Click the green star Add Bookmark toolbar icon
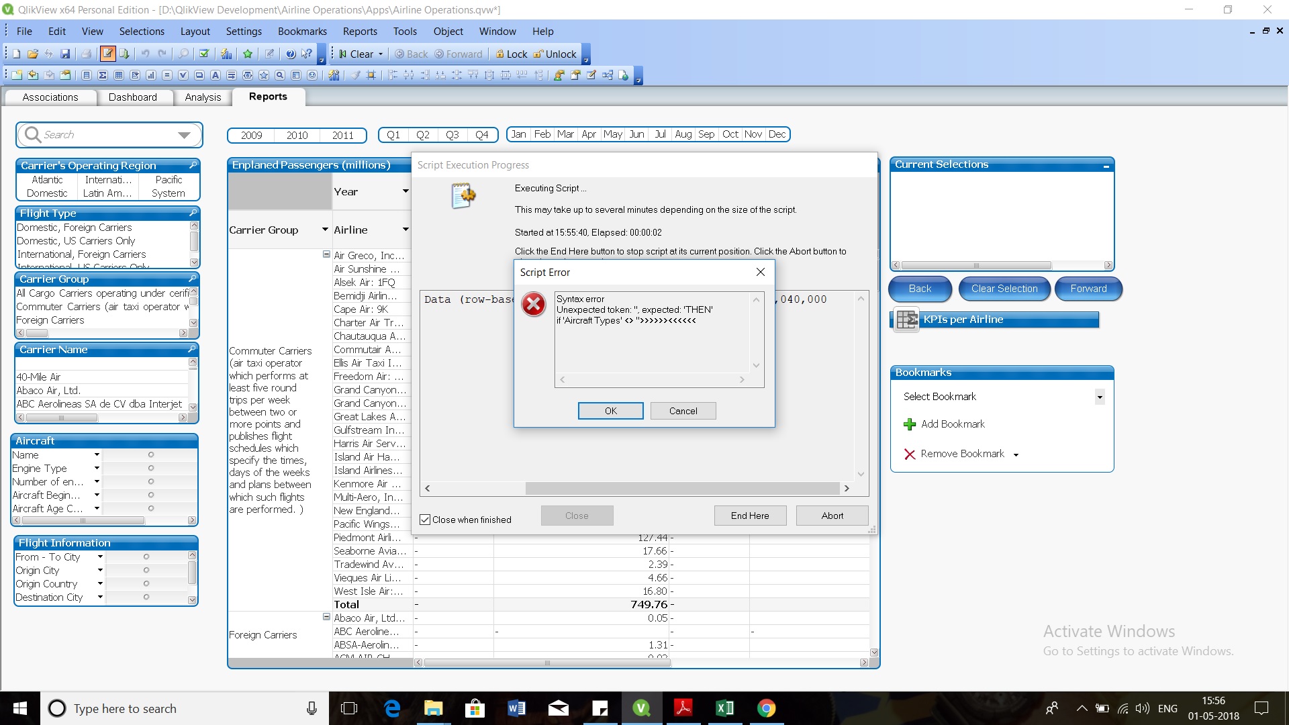This screenshot has height=725, width=1289. tap(248, 54)
